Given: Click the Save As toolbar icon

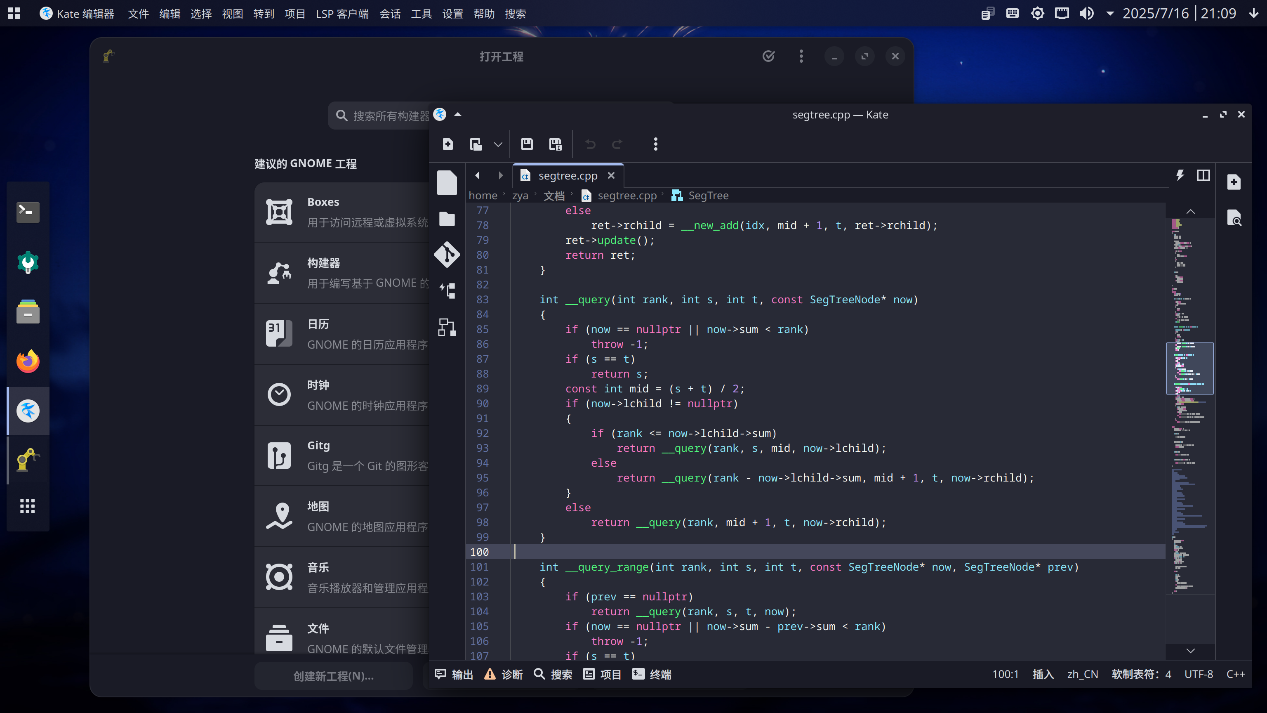Looking at the screenshot, I should [555, 144].
